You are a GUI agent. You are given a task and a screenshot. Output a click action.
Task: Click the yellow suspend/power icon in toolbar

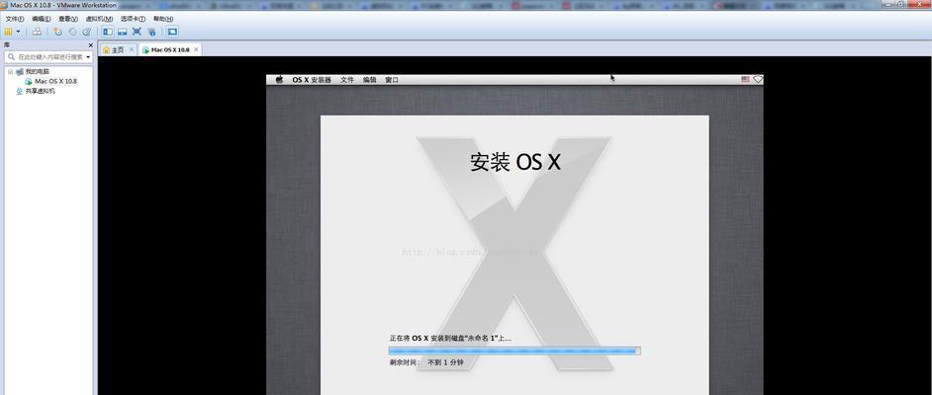point(8,32)
